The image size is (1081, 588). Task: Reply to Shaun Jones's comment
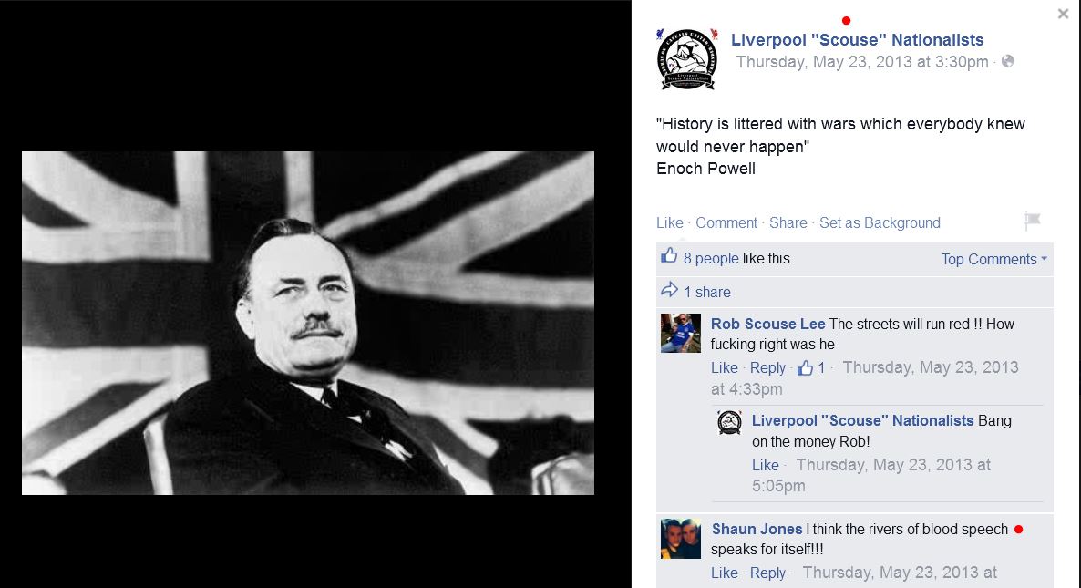click(x=767, y=573)
